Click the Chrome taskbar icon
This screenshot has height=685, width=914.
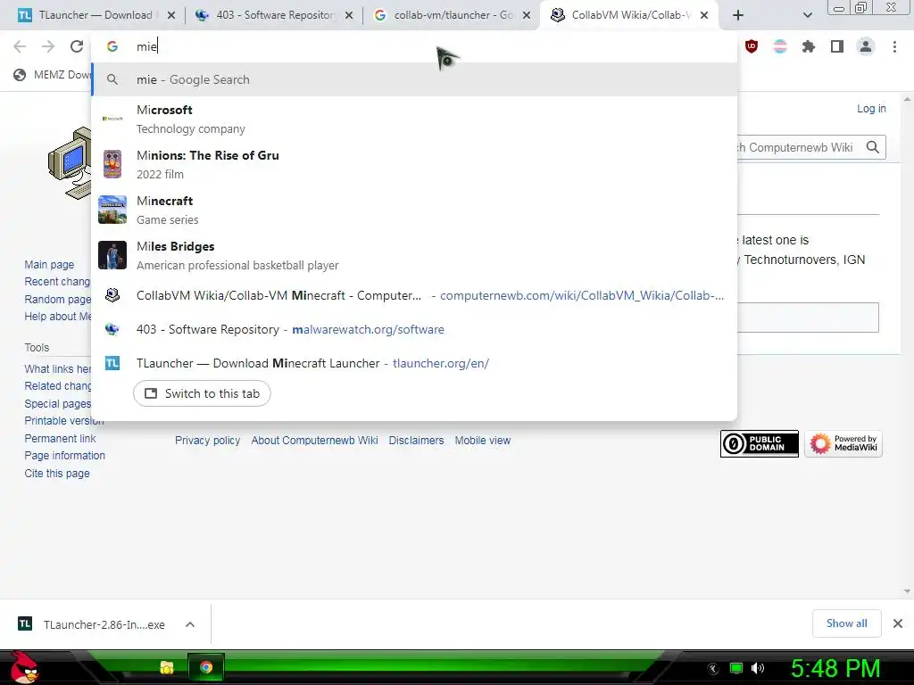pyautogui.click(x=206, y=667)
